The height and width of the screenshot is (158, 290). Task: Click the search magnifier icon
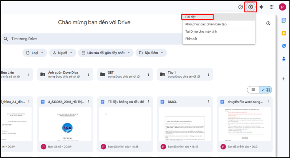pos(6,39)
